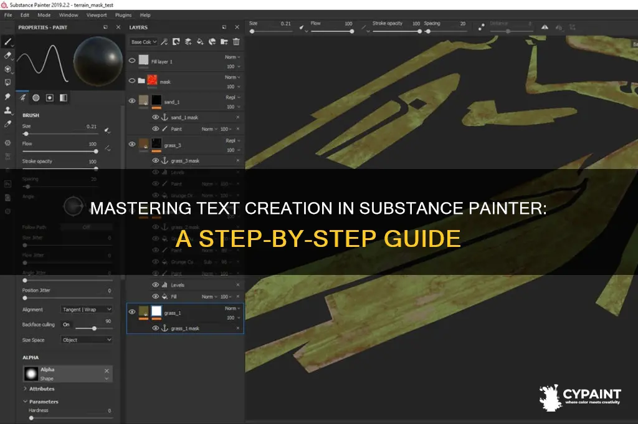Select the Projection tool
The width and height of the screenshot is (638, 424).
click(7, 69)
